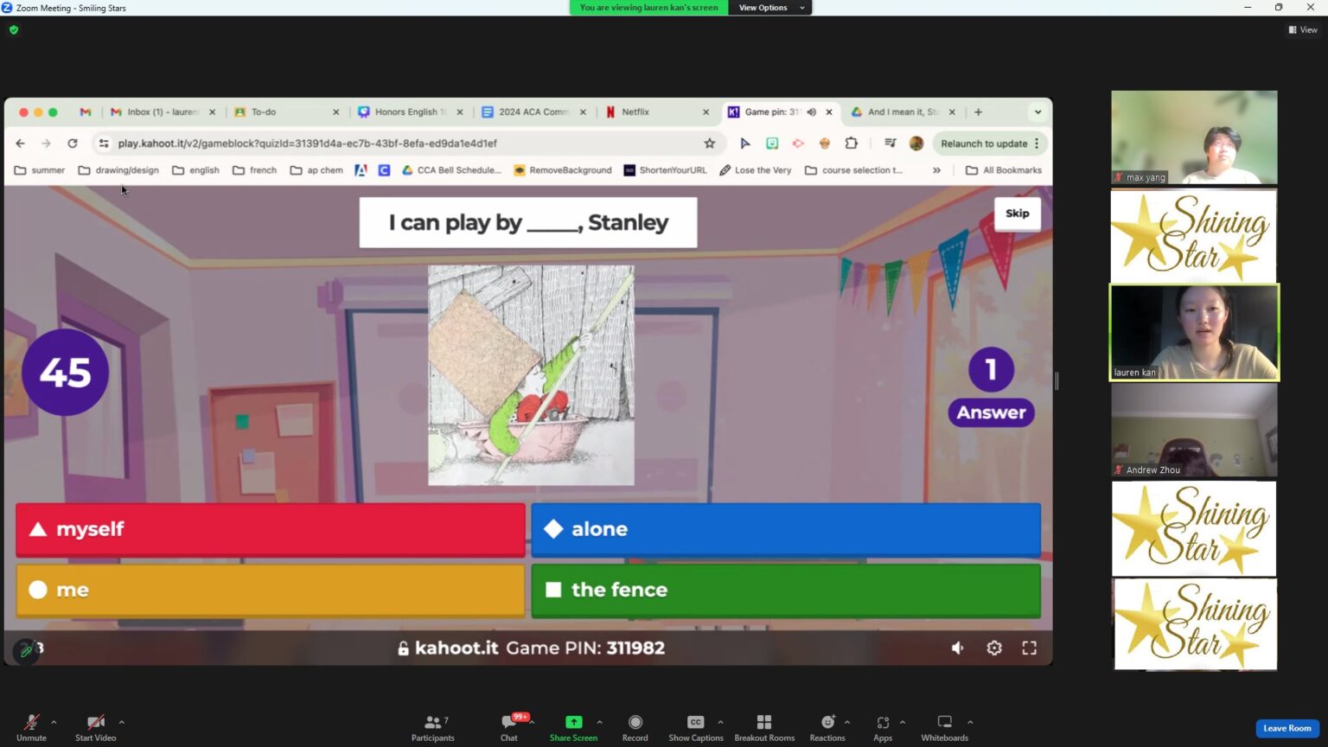Click the green encryption shield icon
This screenshot has width=1328, height=747.
[13, 29]
